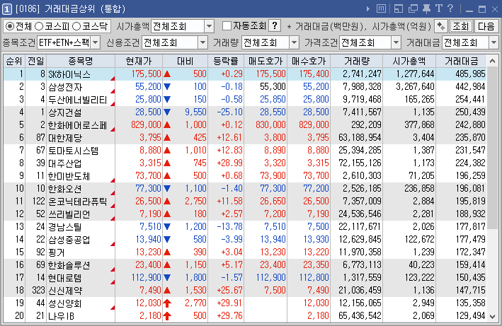The height and width of the screenshot is (326, 502).
Task: Select the 두산에너빌리티 stock name
Action: (x=77, y=100)
